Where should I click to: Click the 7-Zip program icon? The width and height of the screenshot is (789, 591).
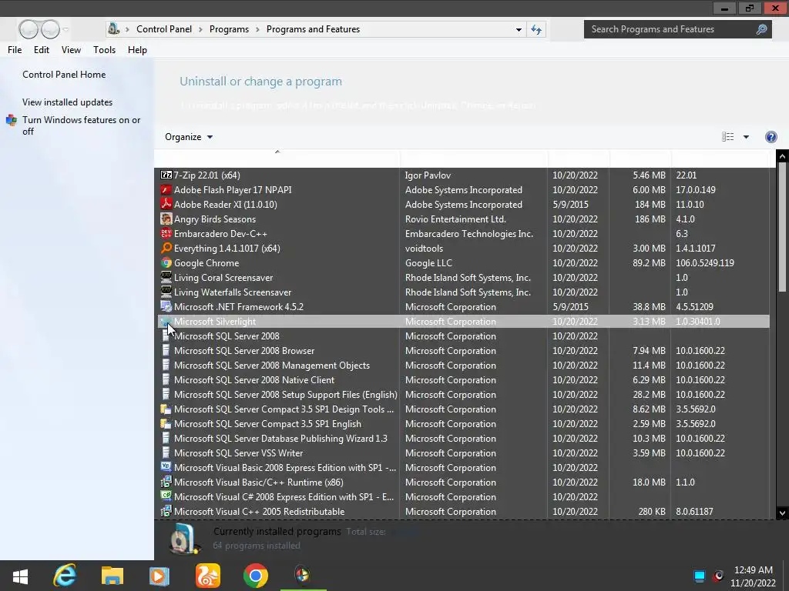(166, 175)
